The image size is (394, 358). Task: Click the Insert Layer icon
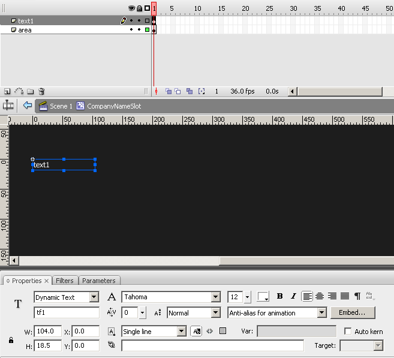[7, 92]
